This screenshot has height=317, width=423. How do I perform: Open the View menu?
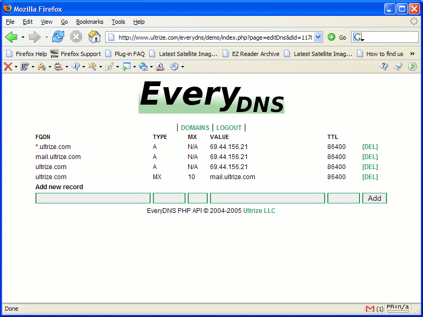coord(47,22)
